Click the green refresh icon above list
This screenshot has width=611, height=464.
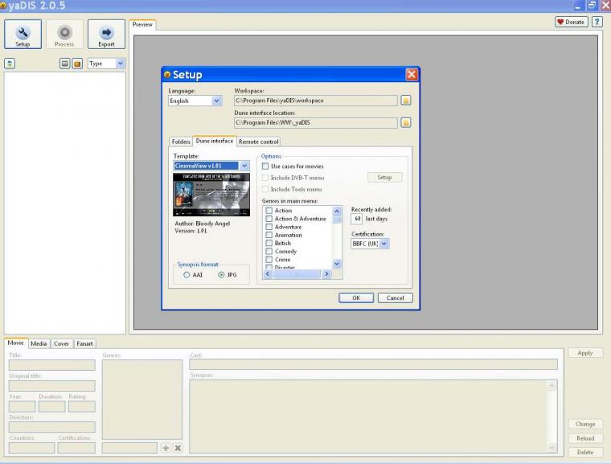10,64
